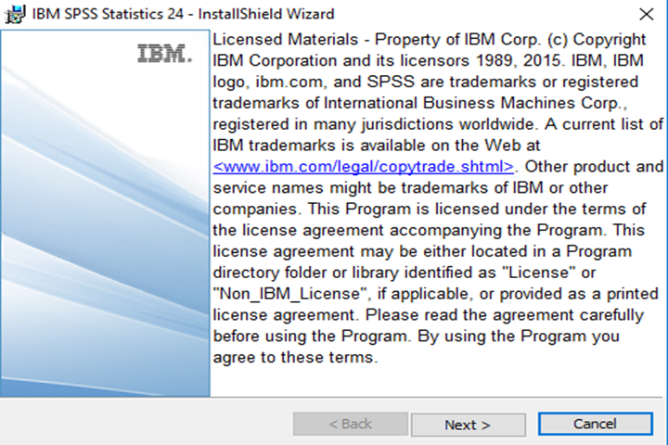Image resolution: width=668 pixels, height=445 pixels.
Task: Click the IBM logo in the banner
Action: (x=164, y=54)
